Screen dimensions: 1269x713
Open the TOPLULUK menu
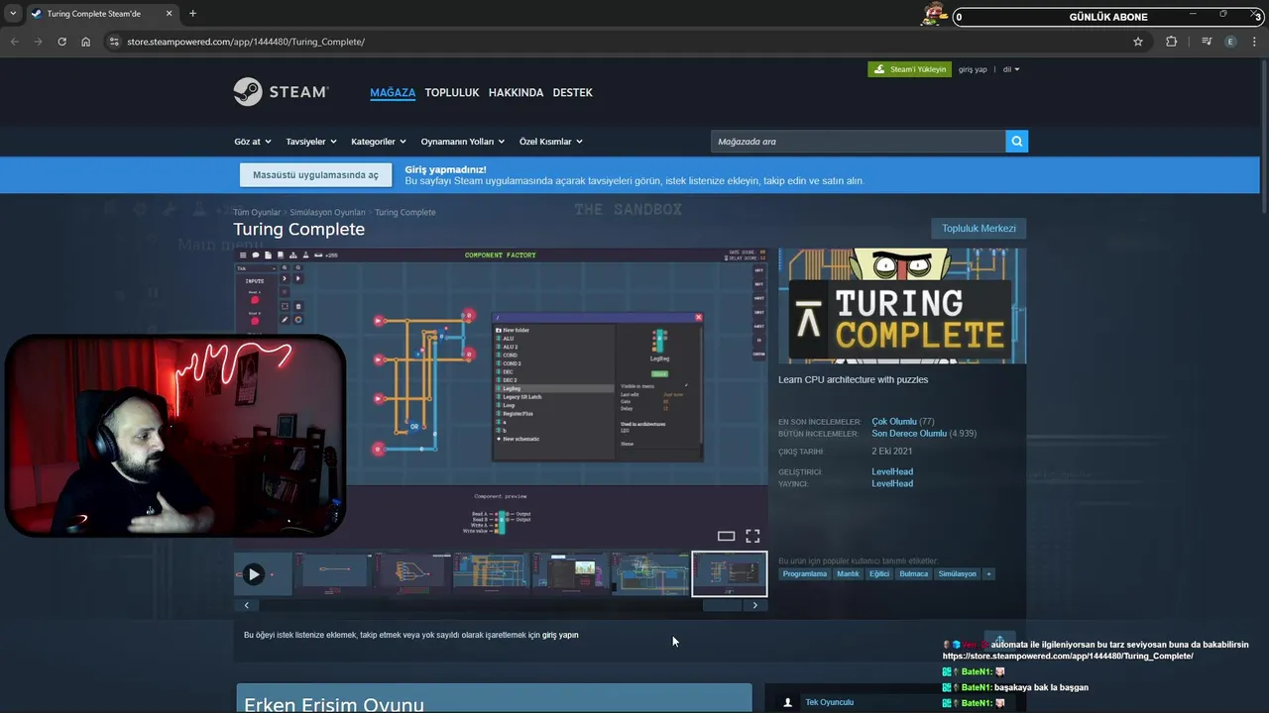click(x=452, y=92)
